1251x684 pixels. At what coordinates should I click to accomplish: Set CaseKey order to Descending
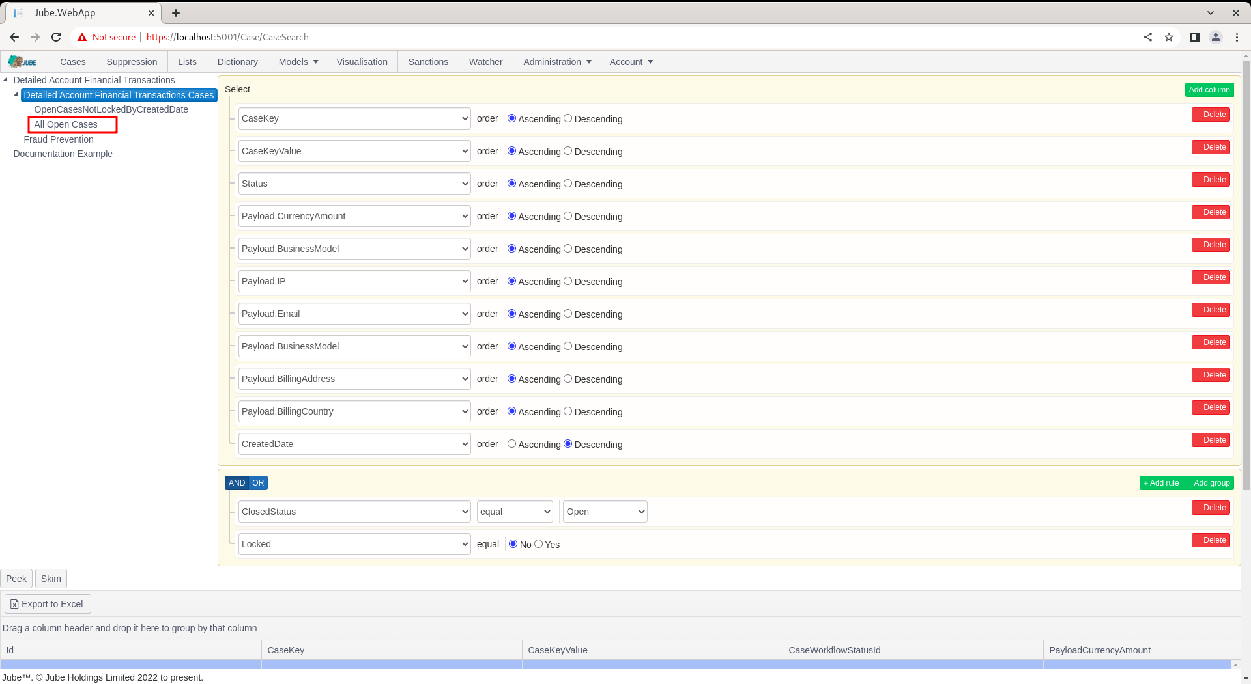coord(568,118)
